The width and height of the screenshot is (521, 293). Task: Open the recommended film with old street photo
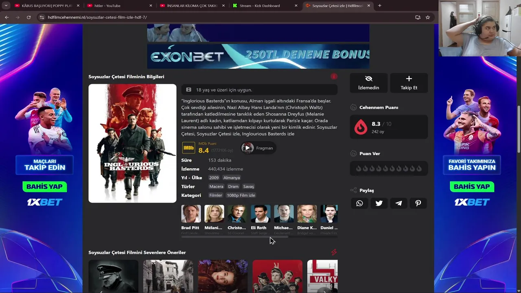click(x=168, y=276)
